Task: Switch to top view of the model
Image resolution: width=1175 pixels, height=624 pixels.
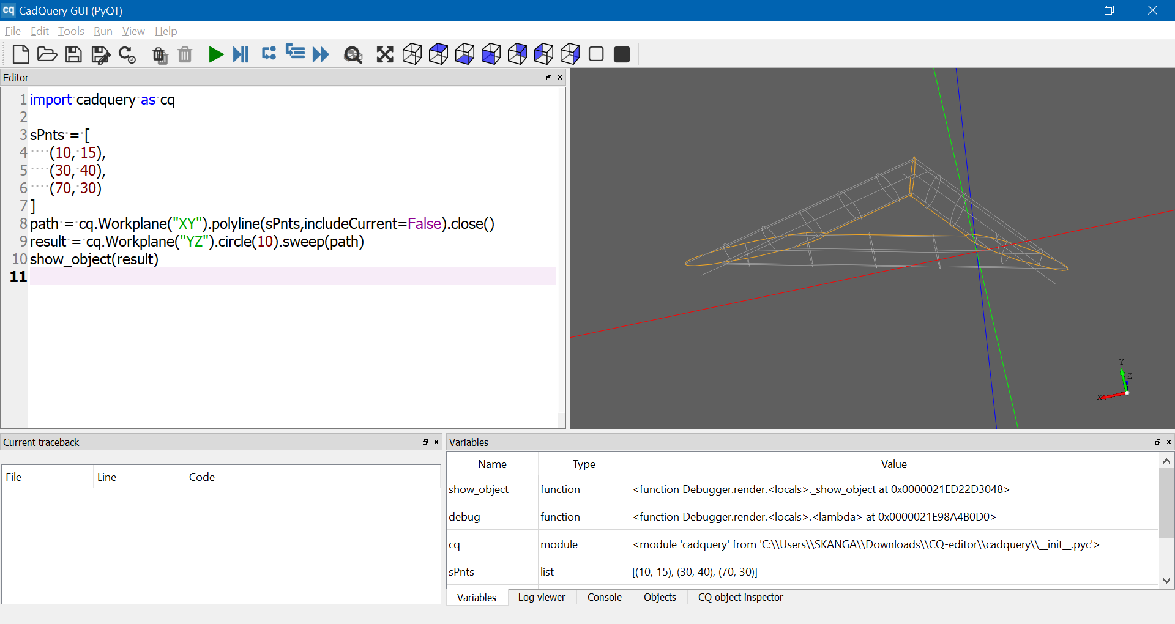Action: pyautogui.click(x=438, y=54)
